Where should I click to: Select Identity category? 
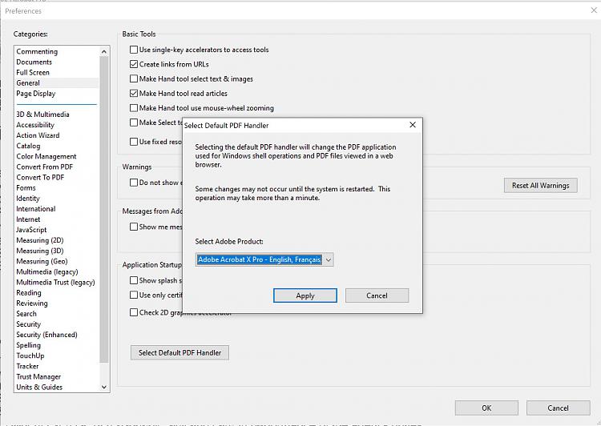pos(28,199)
